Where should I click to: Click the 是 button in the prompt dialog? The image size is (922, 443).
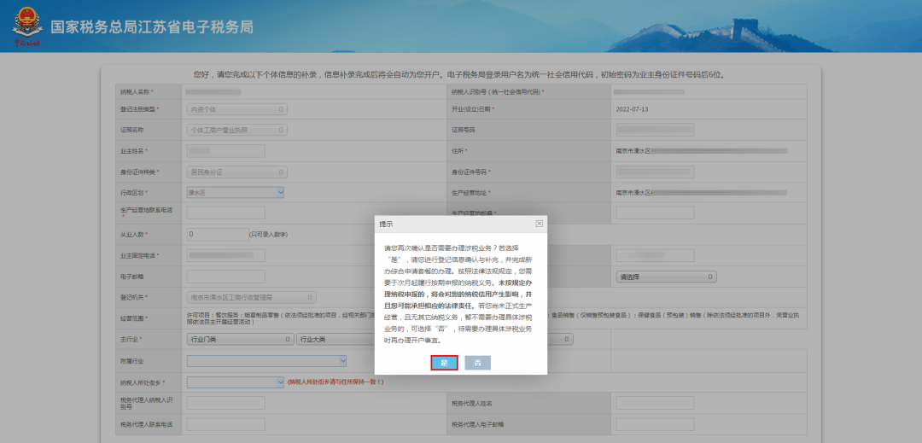(444, 363)
